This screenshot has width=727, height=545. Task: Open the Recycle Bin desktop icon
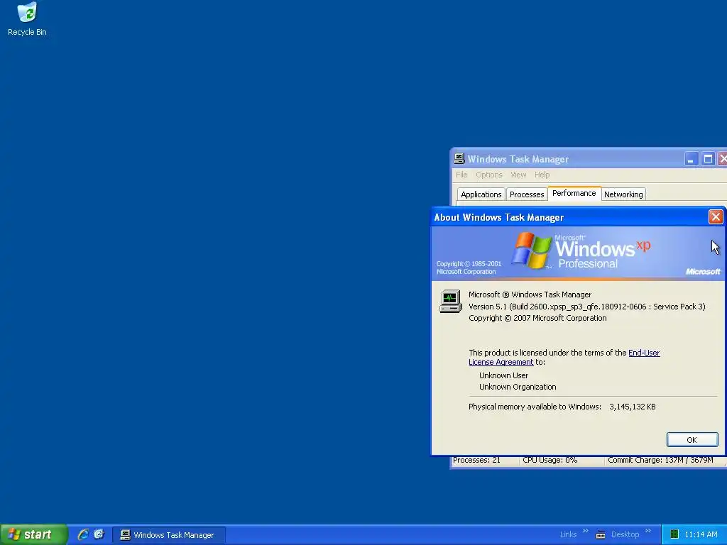[x=27, y=19]
